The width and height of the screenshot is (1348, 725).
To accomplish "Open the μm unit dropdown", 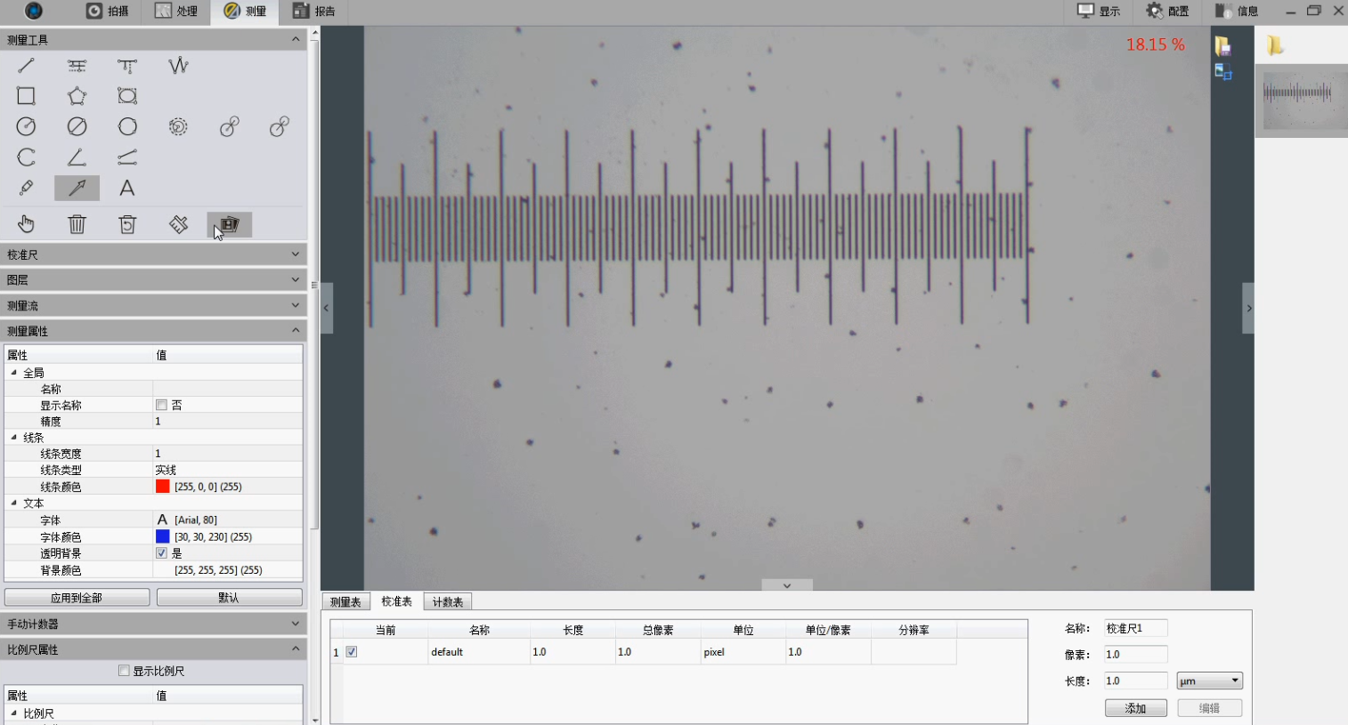I will point(1209,681).
